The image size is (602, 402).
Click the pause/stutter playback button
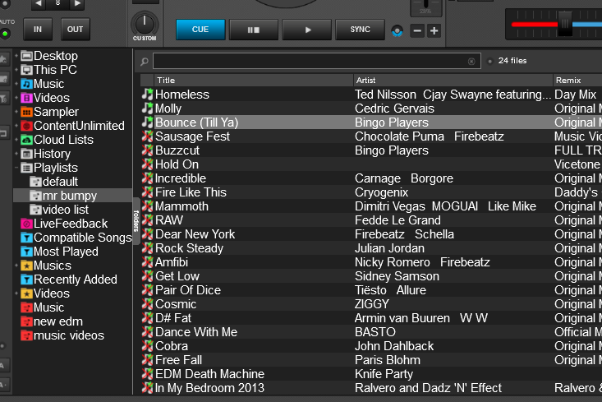[254, 30]
